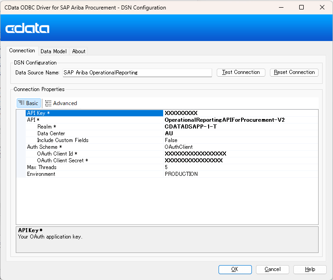Viewport: 333px width, 280px height.
Task: Switch to the Advanced properties view
Action: [x=61, y=103]
